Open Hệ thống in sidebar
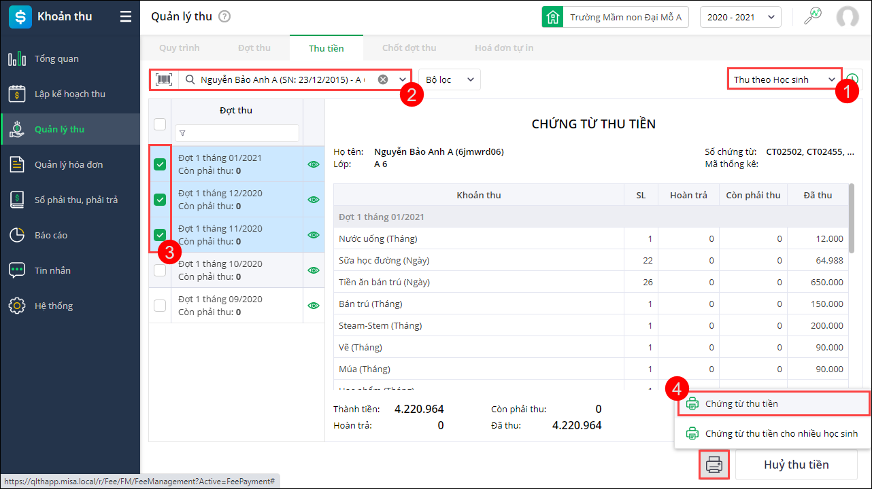 click(70, 306)
